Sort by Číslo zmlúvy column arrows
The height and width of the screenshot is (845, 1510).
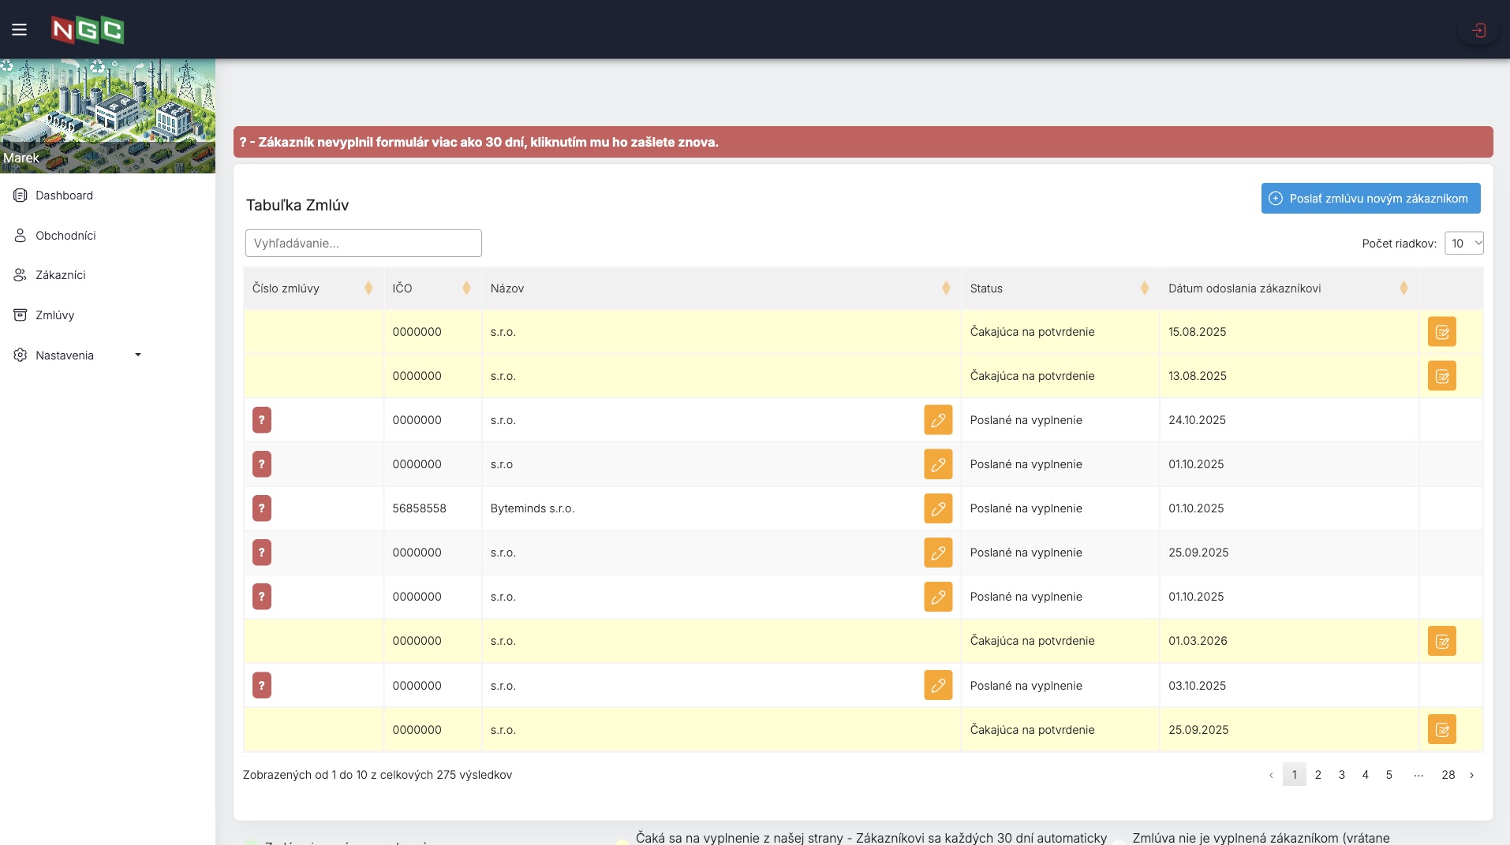coord(368,288)
